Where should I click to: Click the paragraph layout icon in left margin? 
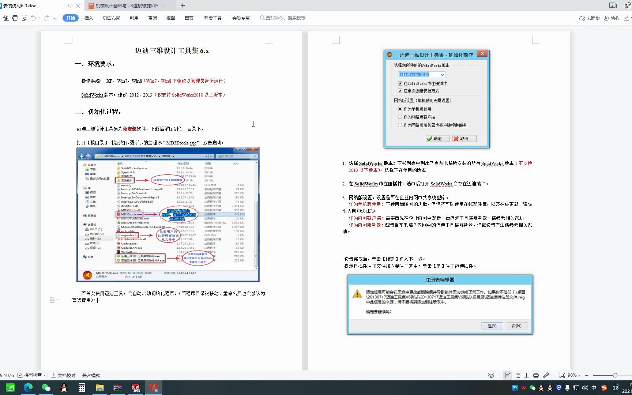(x=52, y=300)
